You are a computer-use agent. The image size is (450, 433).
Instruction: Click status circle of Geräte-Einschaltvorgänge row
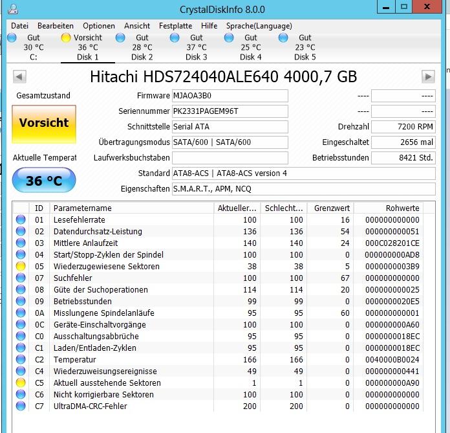(21, 325)
